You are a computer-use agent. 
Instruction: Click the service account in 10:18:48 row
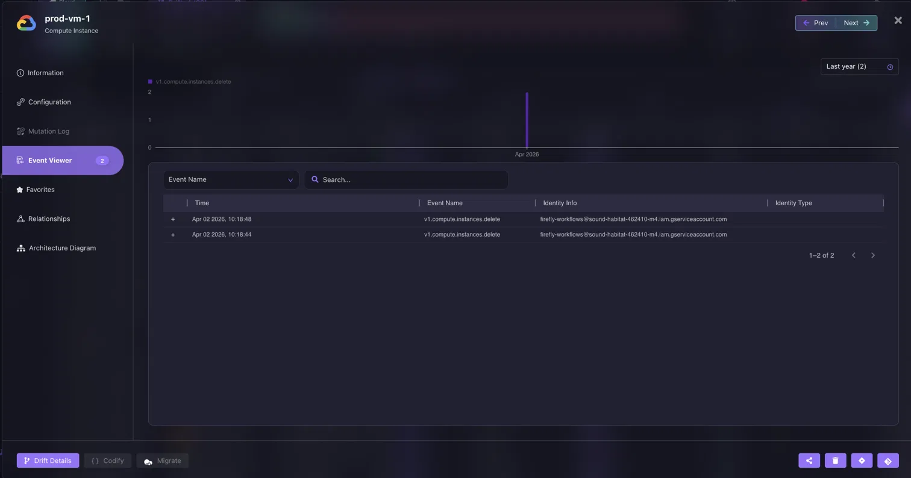(633, 219)
